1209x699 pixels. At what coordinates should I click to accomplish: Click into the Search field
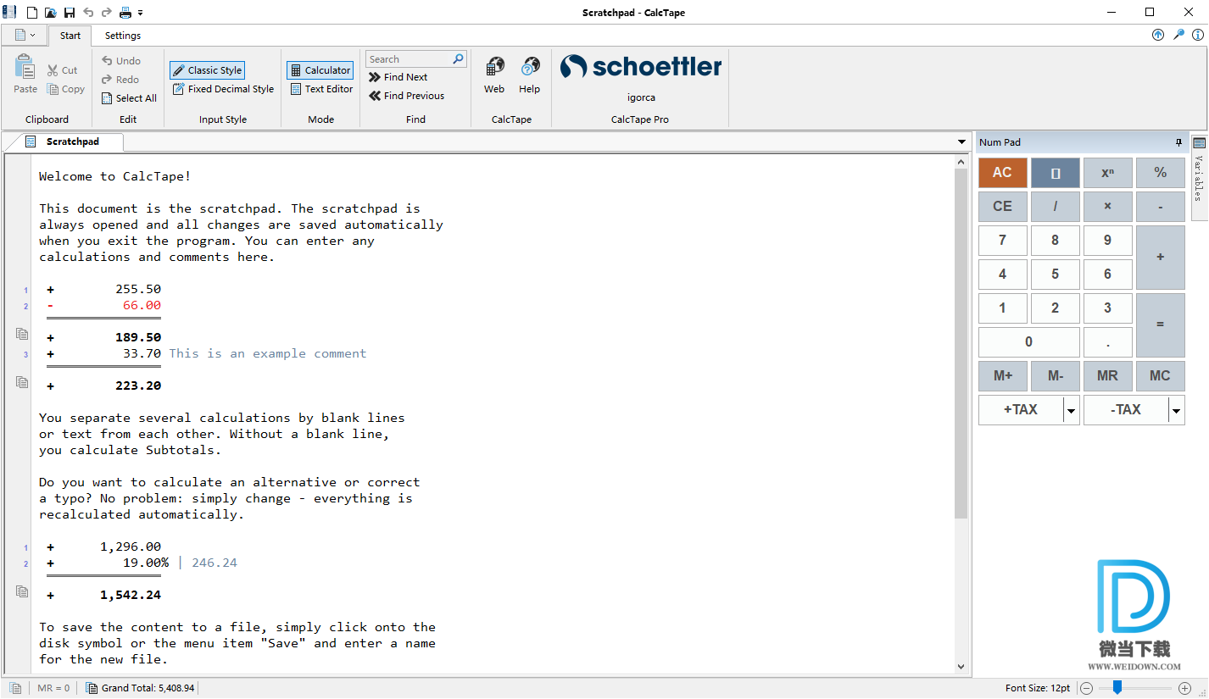click(409, 59)
